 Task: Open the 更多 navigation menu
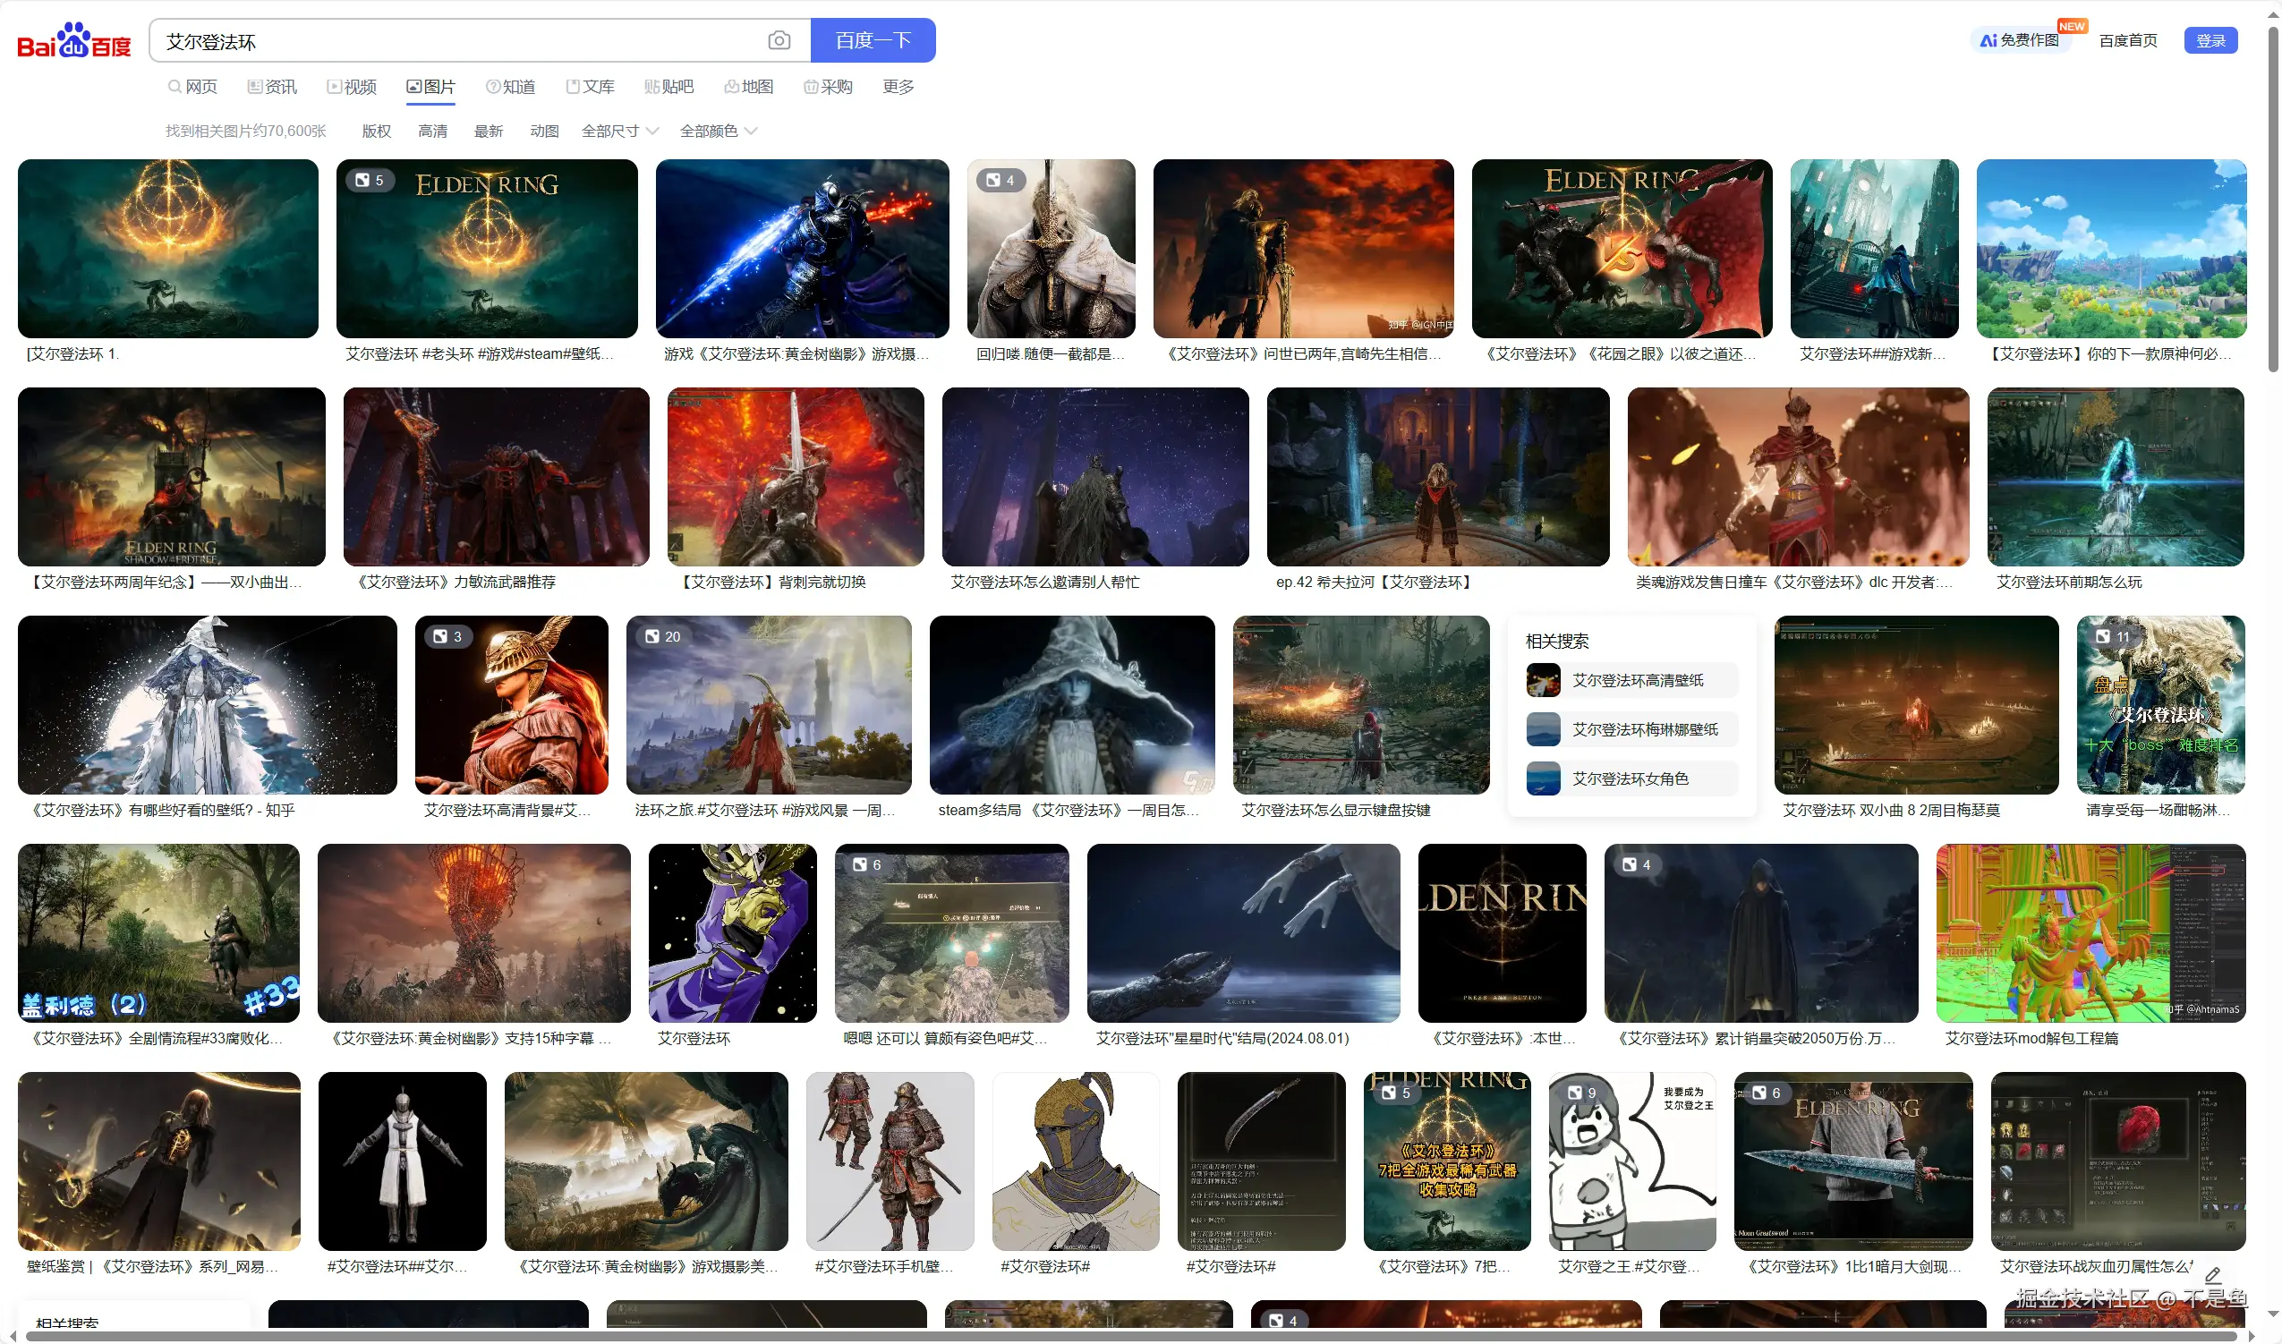click(897, 86)
